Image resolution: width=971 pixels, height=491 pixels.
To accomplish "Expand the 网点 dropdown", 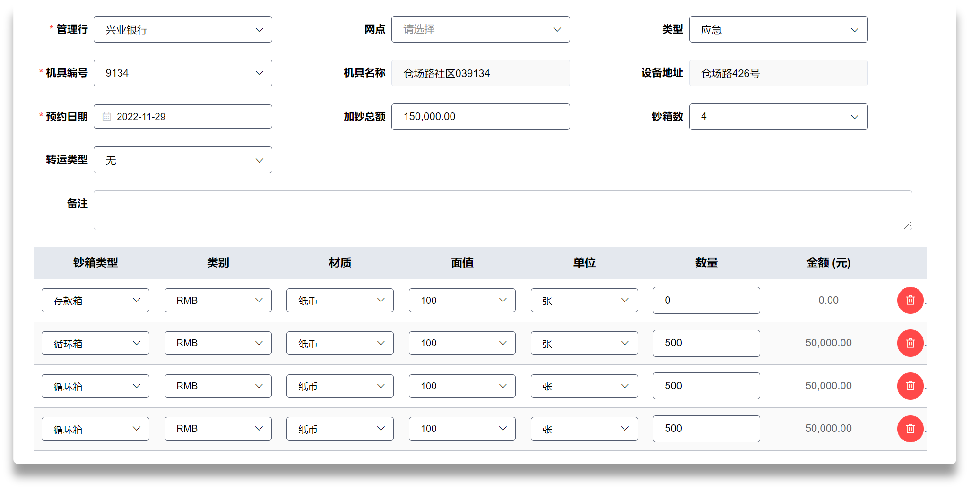I will [480, 29].
